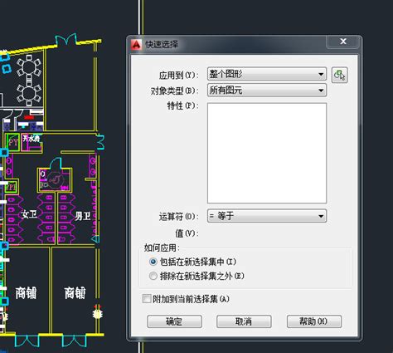Click the 女卫 room label
Viewport: 393px width, 353px height.
point(29,214)
